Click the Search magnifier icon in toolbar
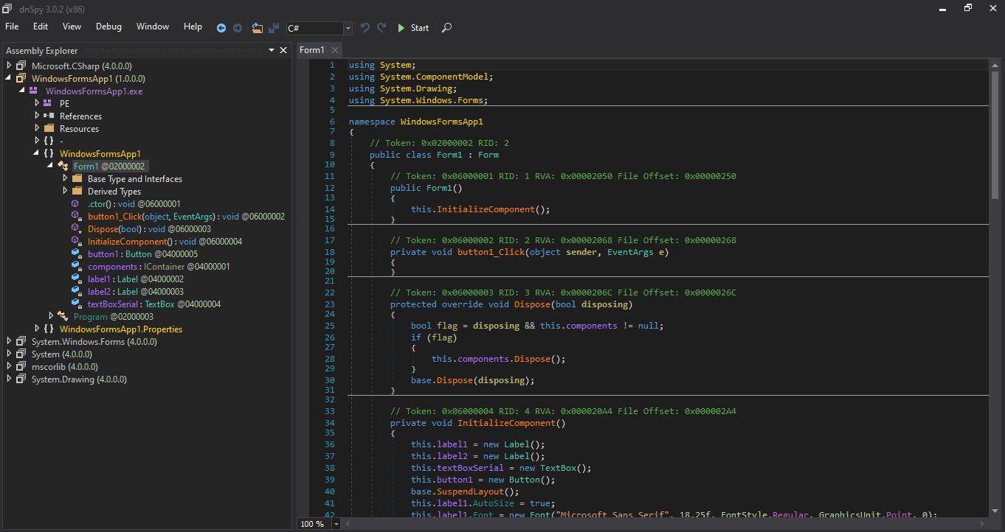Image resolution: width=1005 pixels, height=532 pixels. 446,28
